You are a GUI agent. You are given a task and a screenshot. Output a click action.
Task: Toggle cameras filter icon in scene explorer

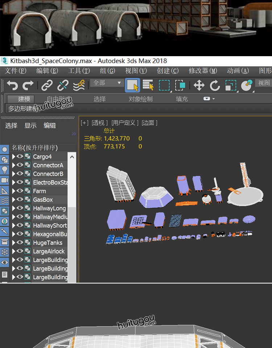coord(4,180)
